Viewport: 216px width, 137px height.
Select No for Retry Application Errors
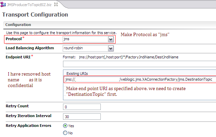click(65, 133)
